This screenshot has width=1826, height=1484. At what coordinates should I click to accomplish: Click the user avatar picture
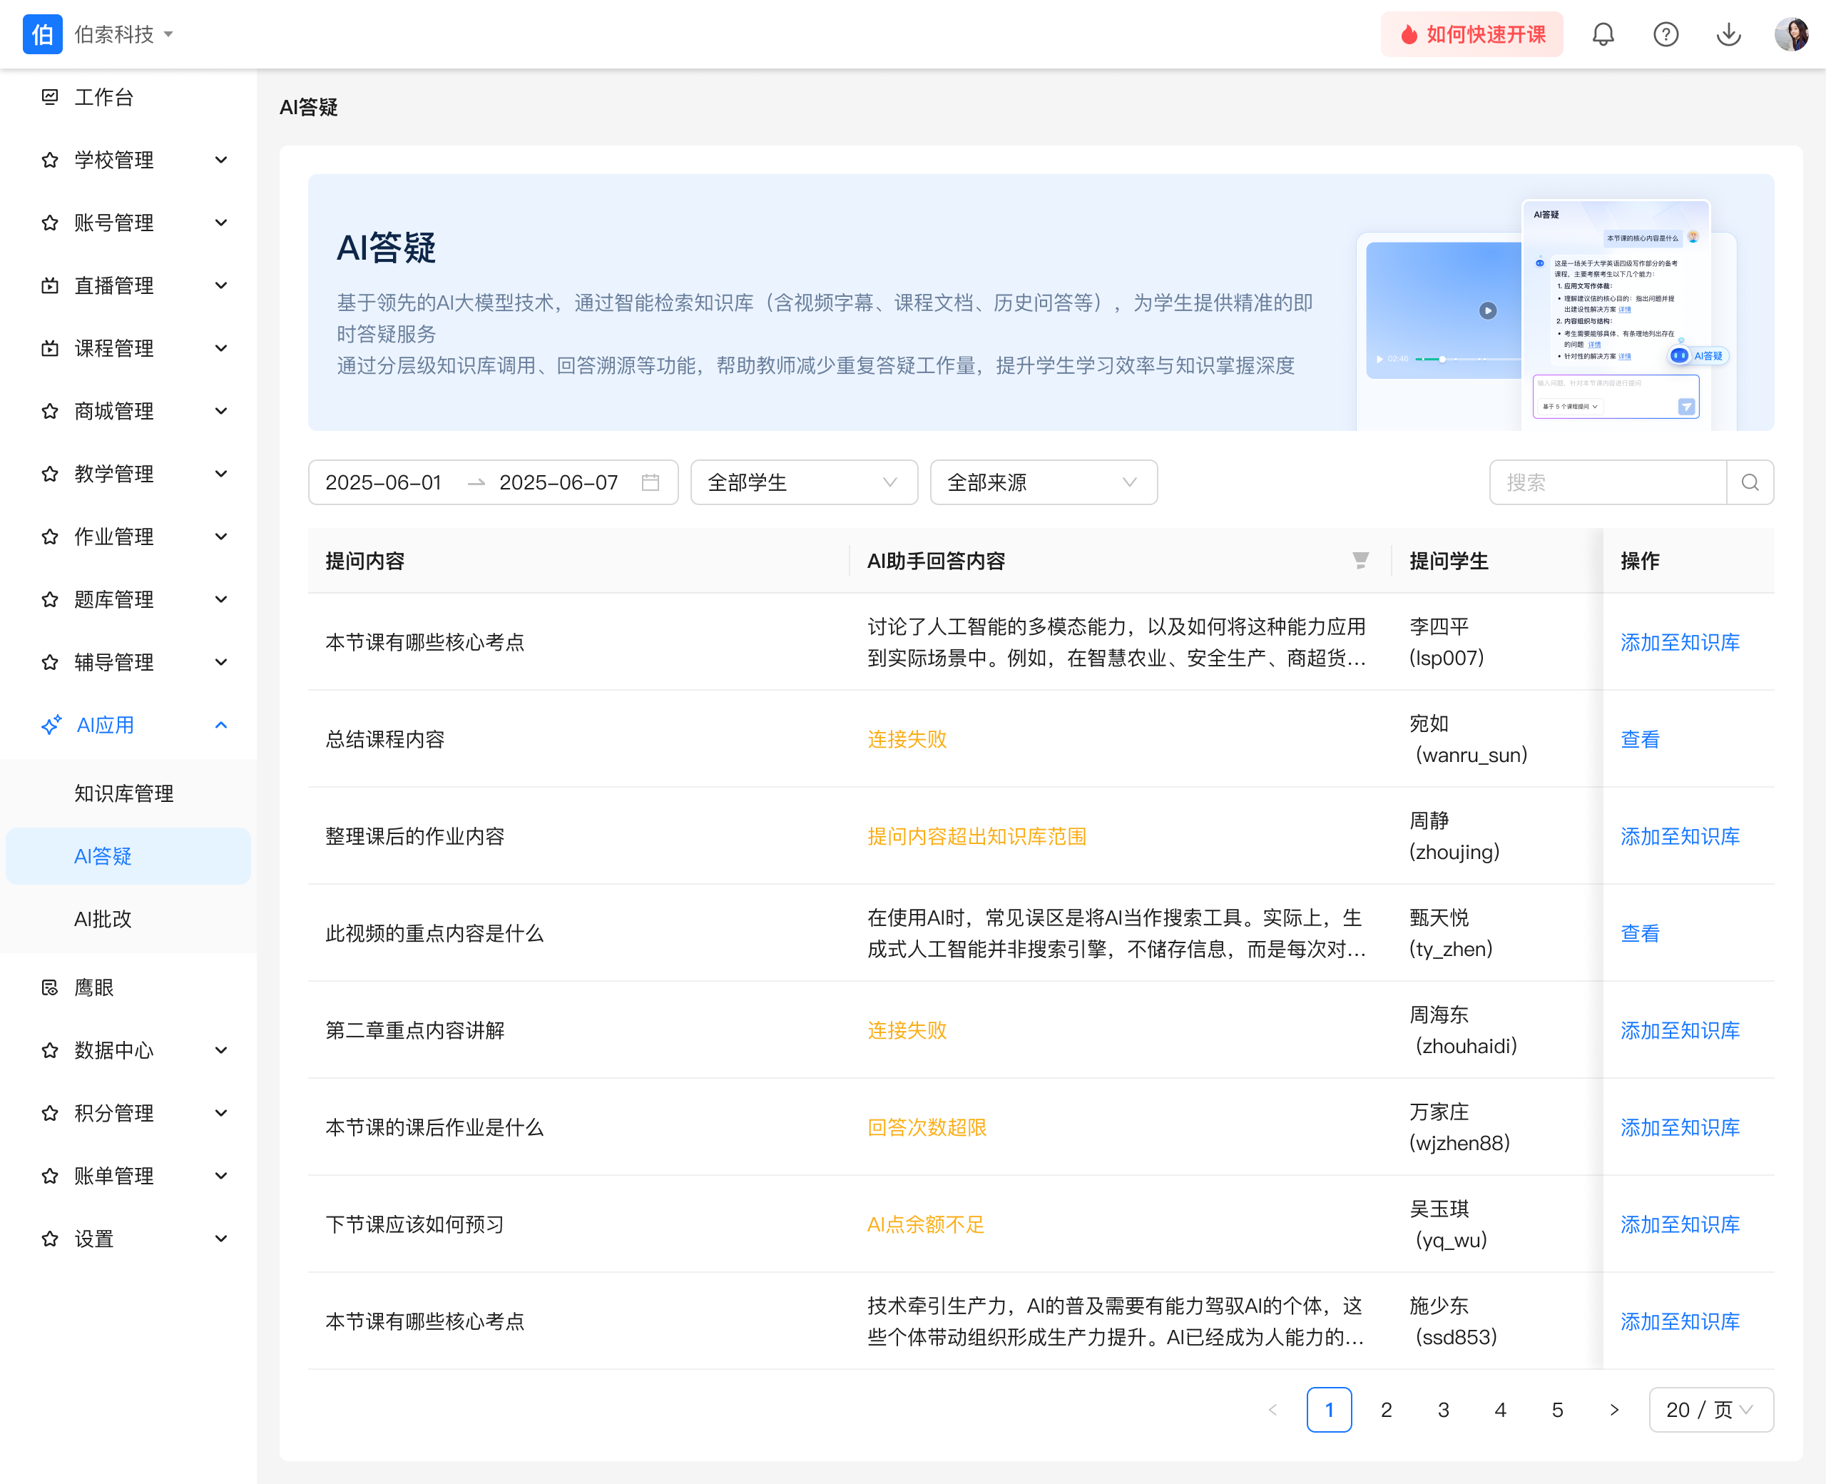click(1790, 34)
